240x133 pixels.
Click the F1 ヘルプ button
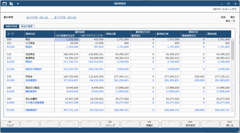10,124
